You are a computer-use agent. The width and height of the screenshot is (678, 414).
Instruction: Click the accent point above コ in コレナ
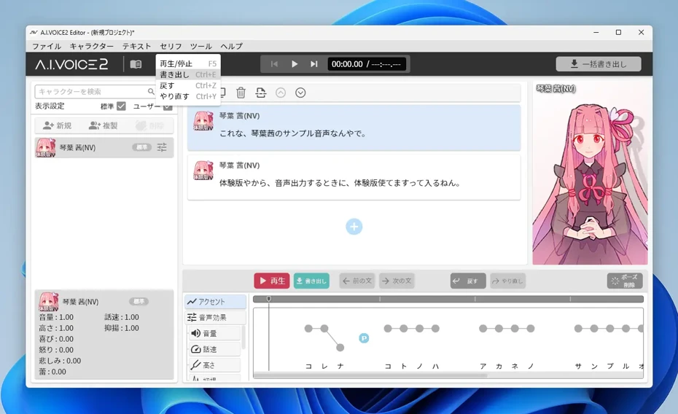tap(308, 329)
